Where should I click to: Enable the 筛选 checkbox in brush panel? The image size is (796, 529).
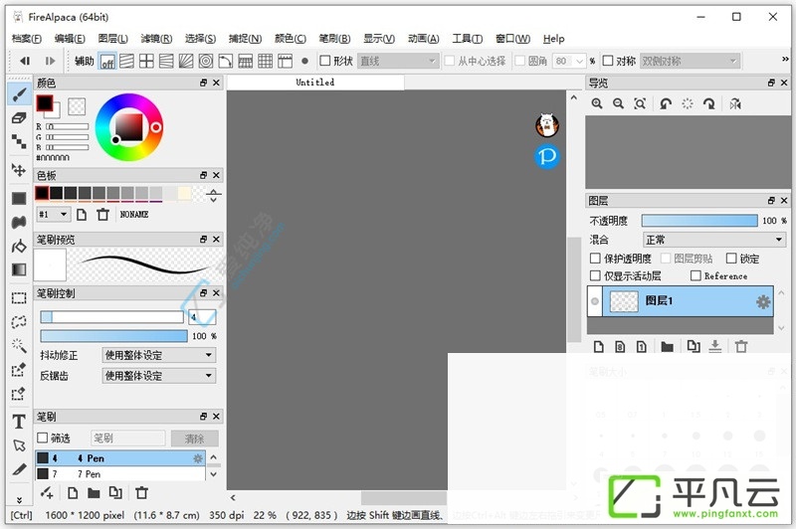coord(43,438)
